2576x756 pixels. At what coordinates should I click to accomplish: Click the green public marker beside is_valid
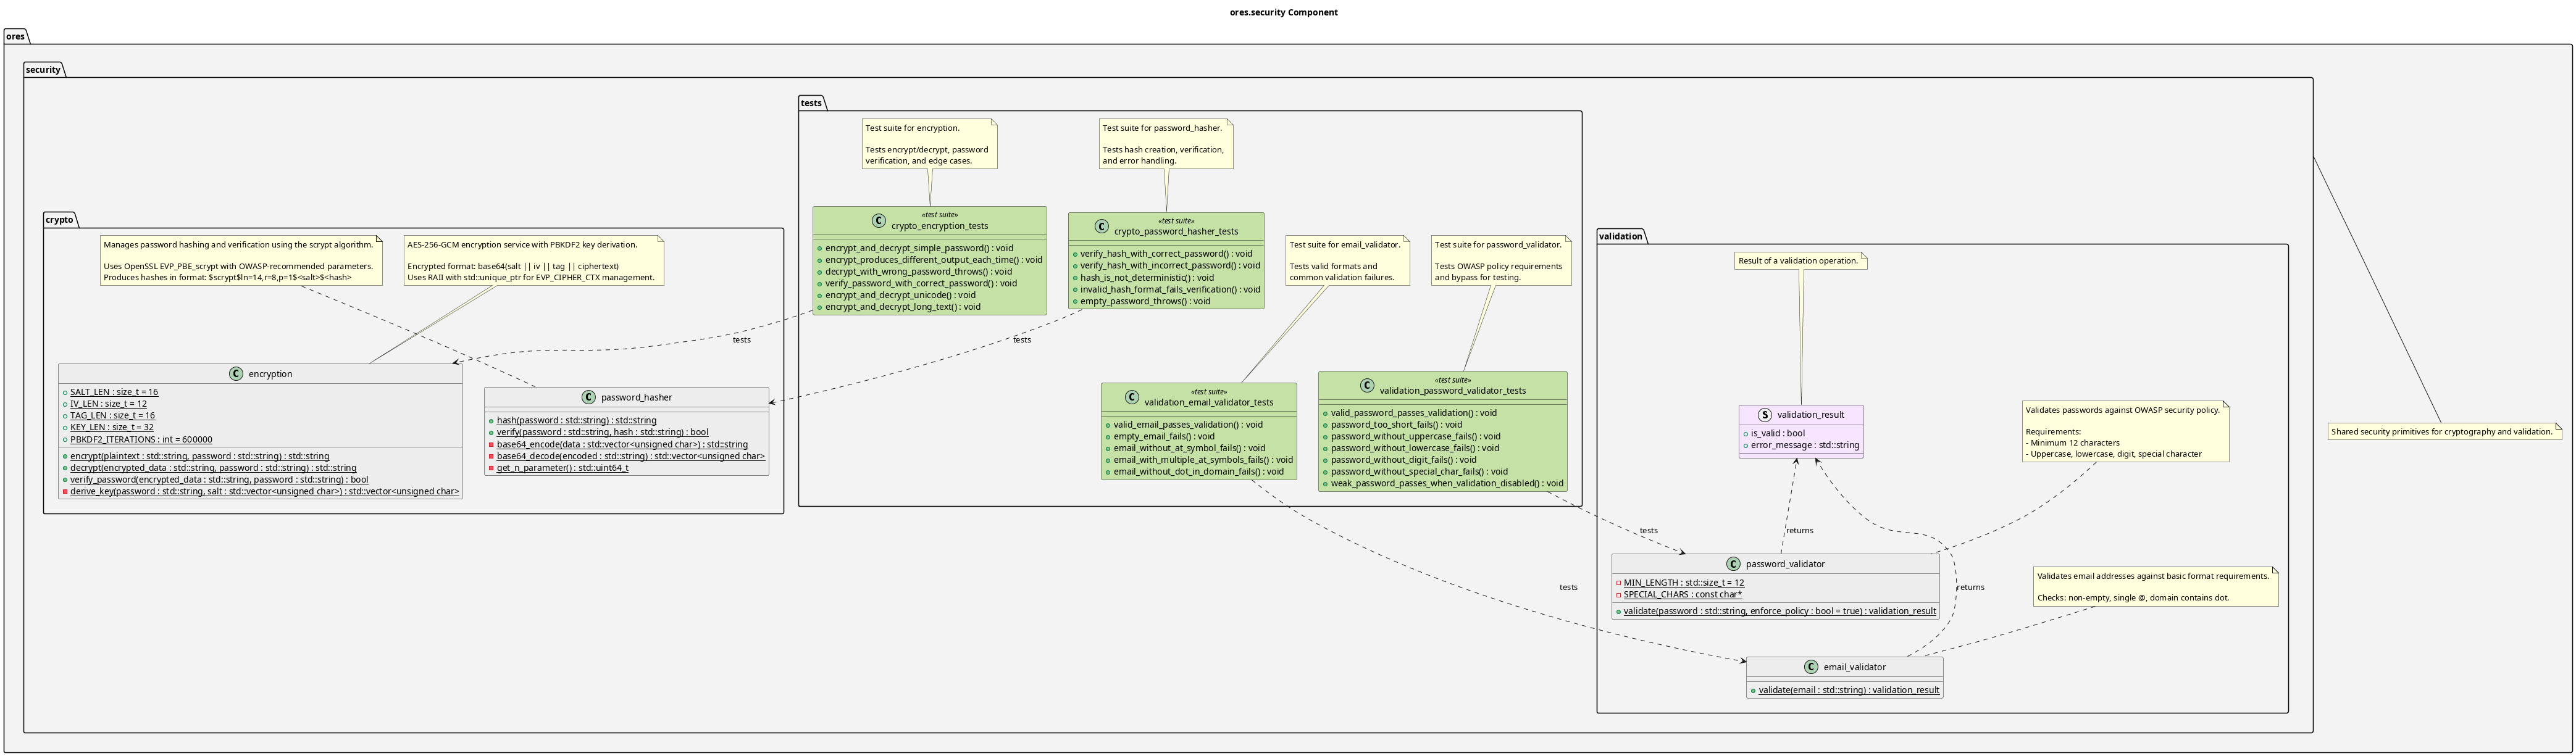pos(1746,434)
